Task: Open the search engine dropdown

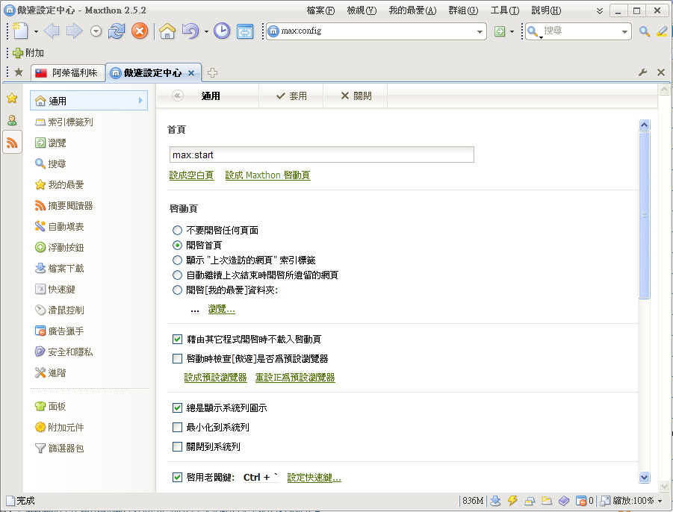Action: [625, 32]
